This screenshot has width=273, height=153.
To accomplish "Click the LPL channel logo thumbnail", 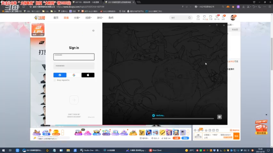I will pyautogui.click(x=38, y=30).
